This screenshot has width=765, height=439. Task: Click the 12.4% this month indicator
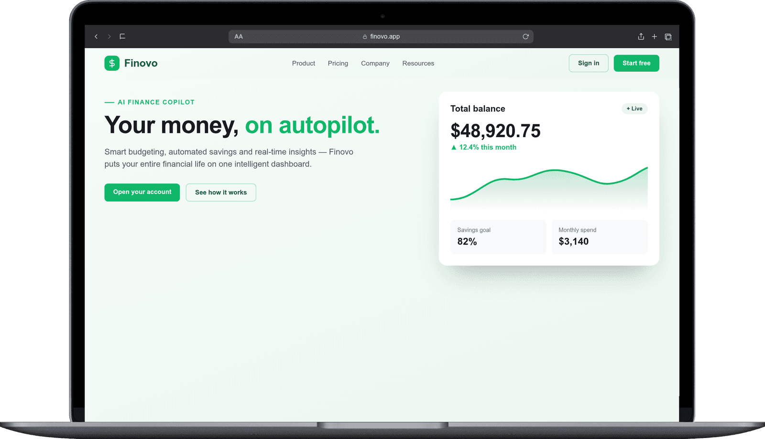click(x=483, y=147)
